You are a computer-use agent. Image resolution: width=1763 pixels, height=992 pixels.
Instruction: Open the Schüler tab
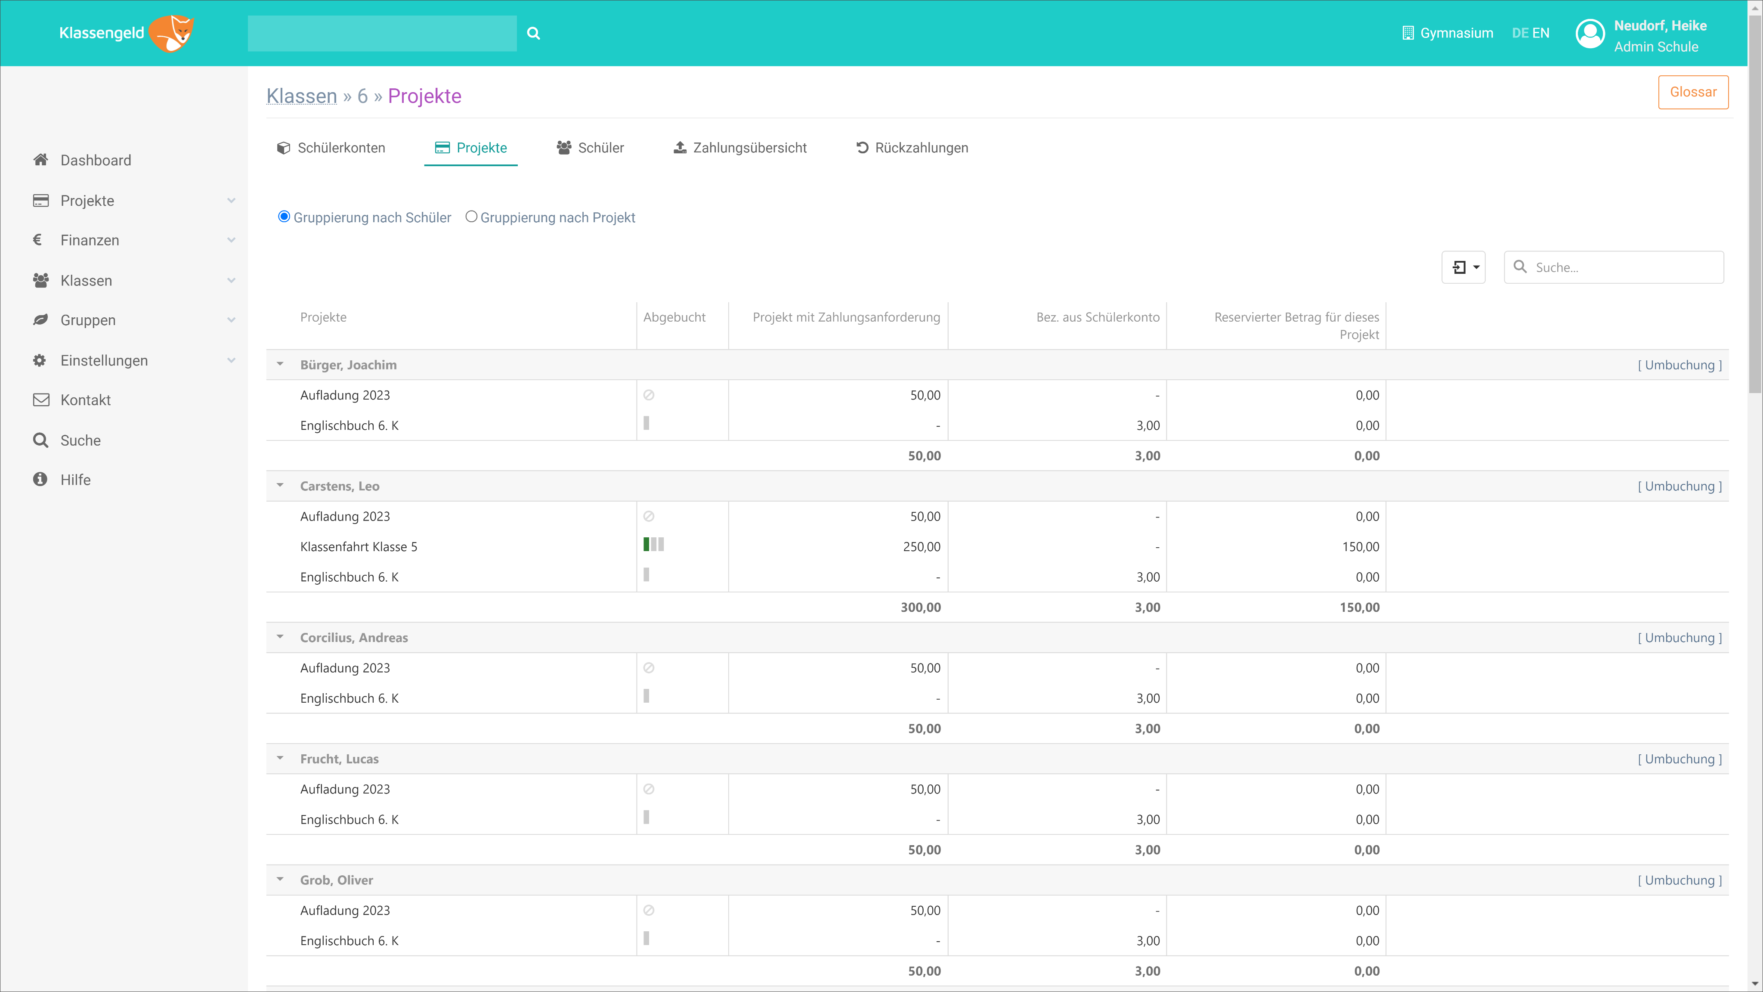(x=590, y=148)
